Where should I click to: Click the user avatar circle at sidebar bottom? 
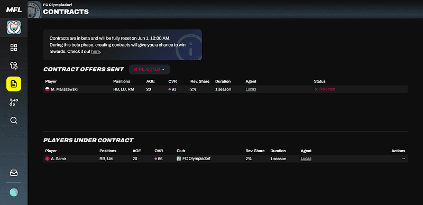click(14, 192)
